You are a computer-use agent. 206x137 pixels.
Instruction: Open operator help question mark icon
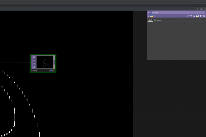148,16
